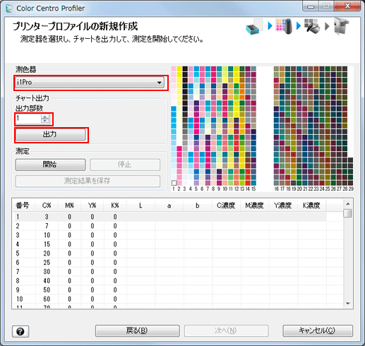Click the chart measurement step icon
The width and height of the screenshot is (365, 346).
[284, 26]
